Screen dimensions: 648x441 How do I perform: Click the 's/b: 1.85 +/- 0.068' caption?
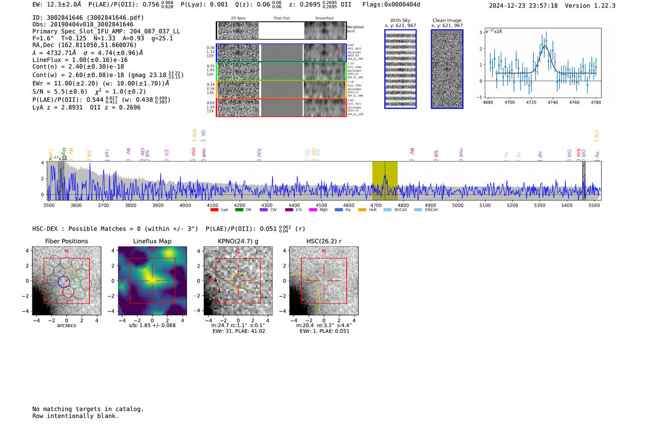(152, 325)
